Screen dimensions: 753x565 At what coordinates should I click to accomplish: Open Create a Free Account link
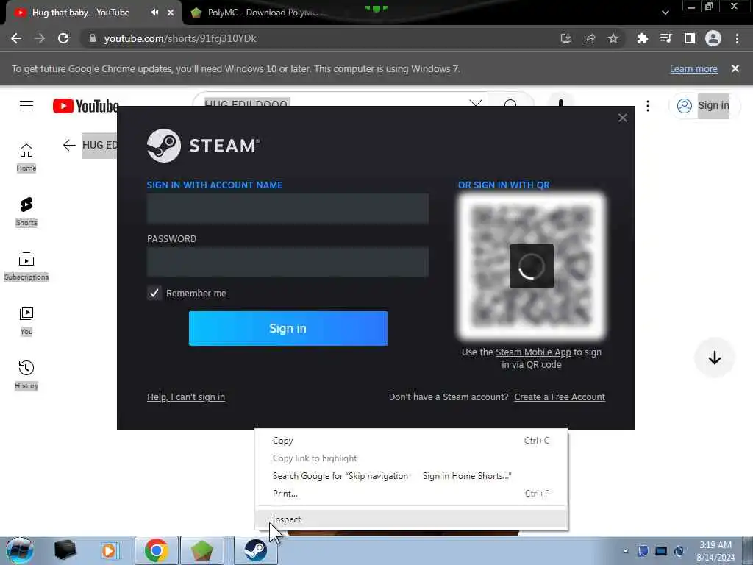[560, 397]
